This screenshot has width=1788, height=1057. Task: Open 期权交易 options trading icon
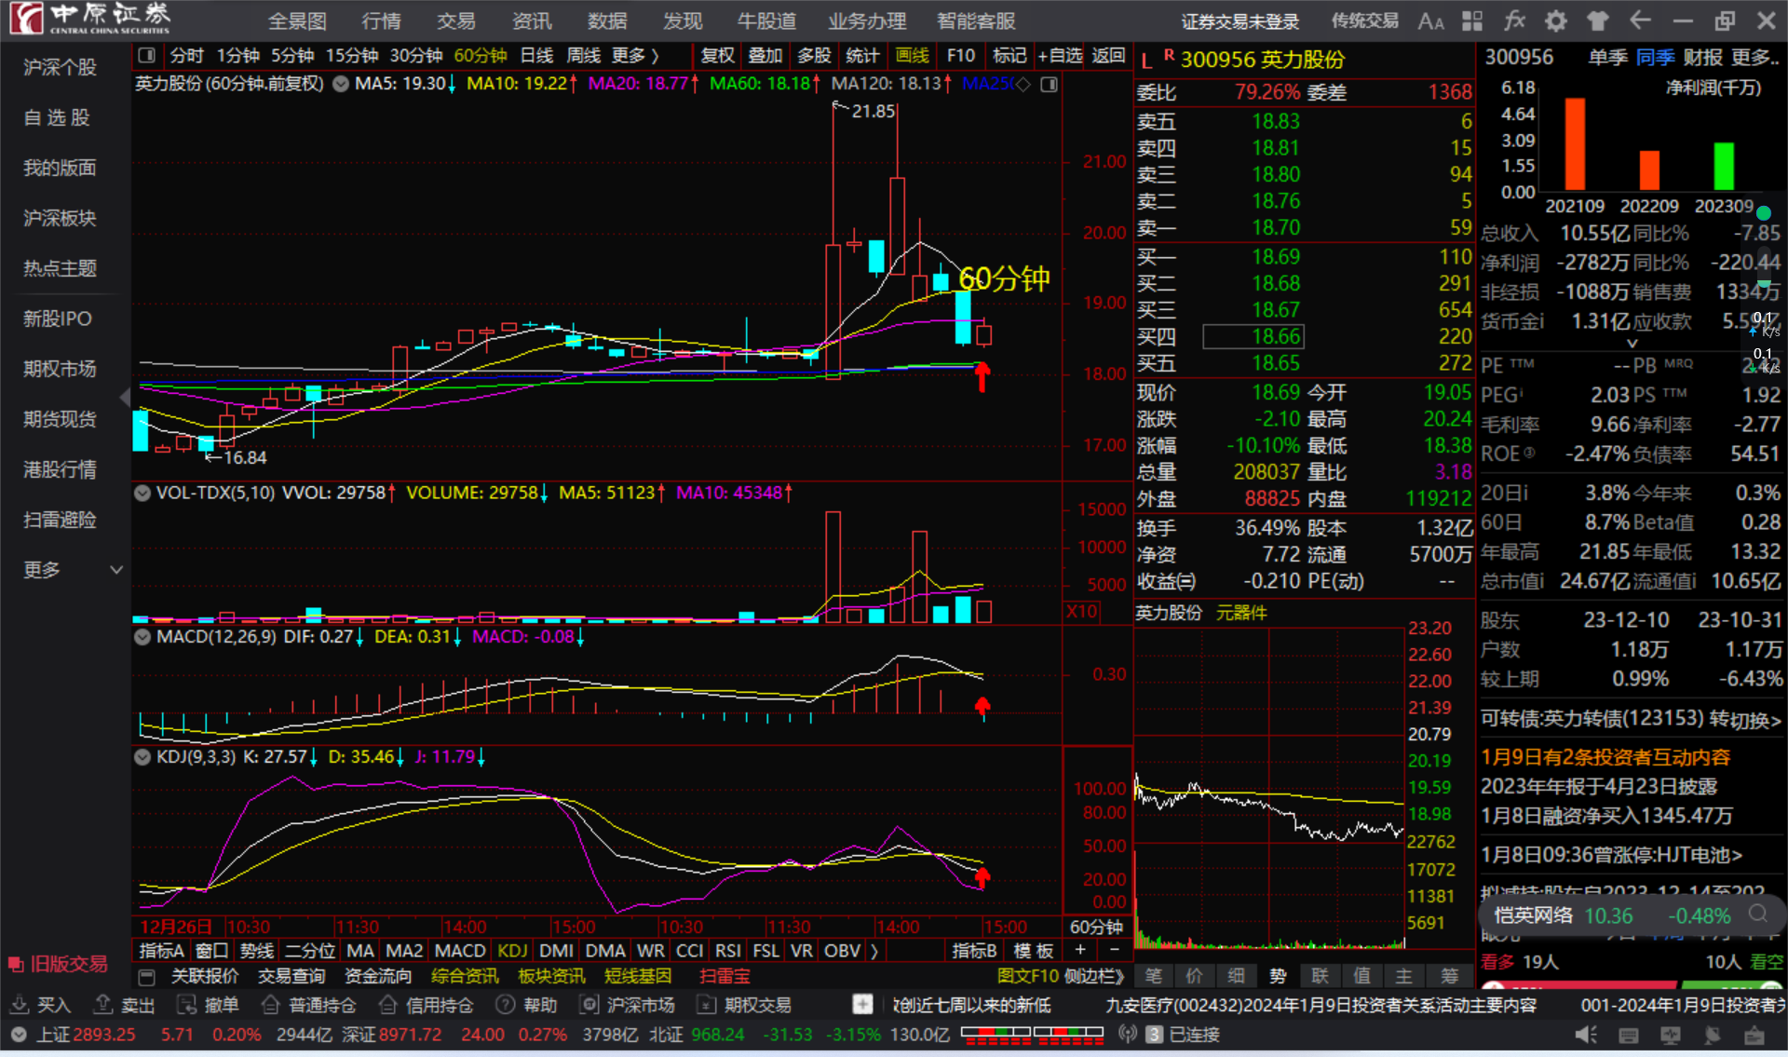coord(707,1005)
